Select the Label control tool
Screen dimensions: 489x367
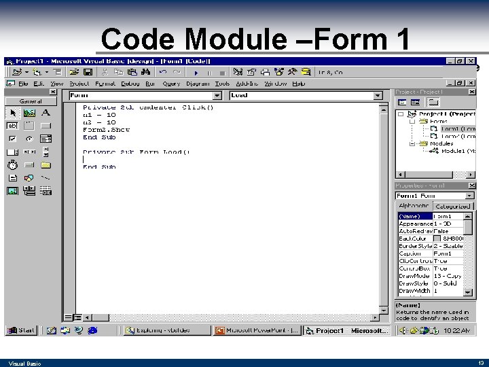[x=46, y=113]
